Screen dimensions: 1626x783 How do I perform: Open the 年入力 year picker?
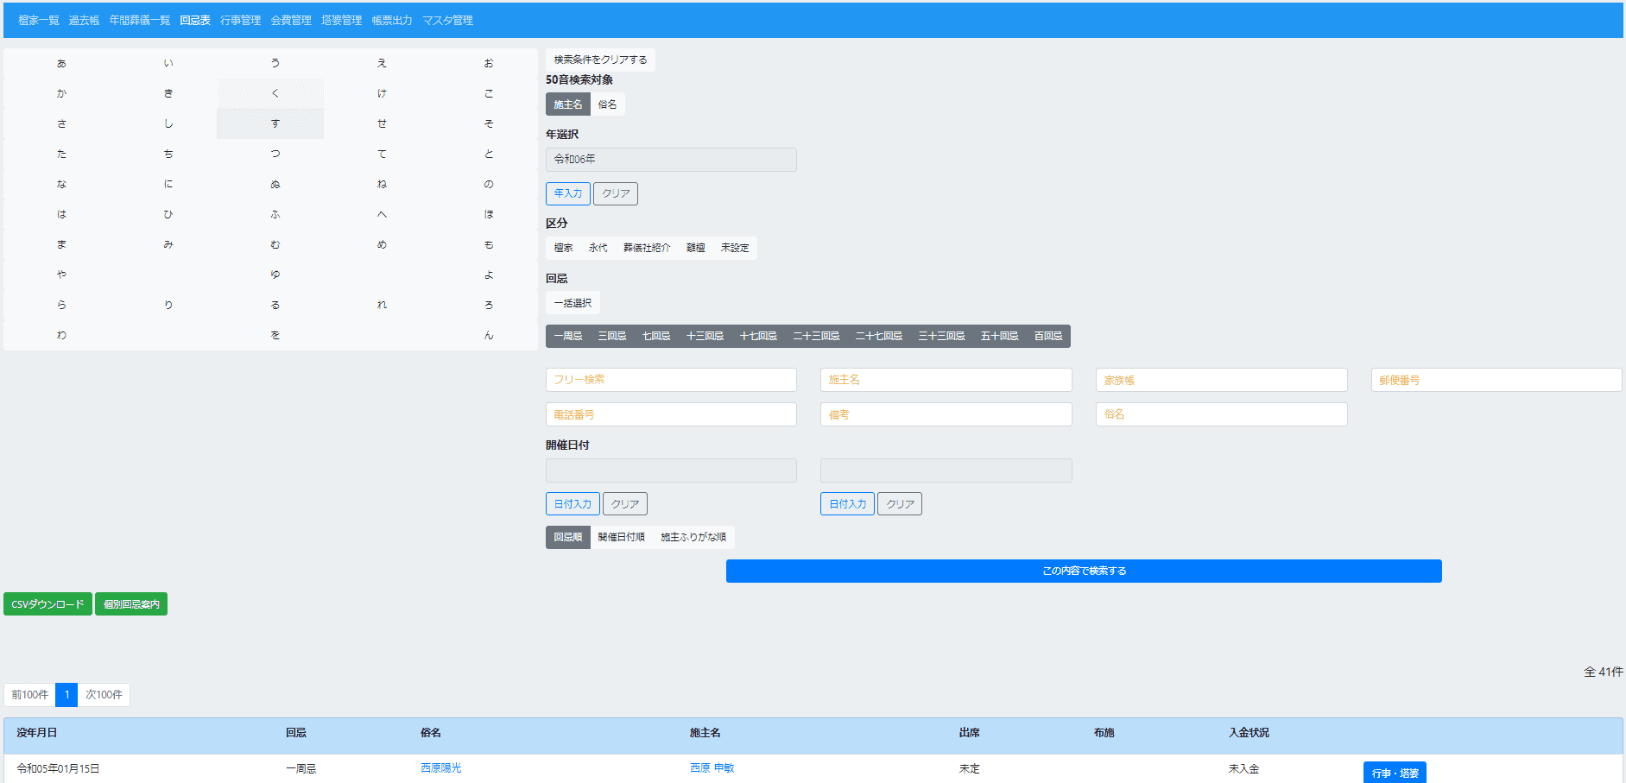tap(567, 193)
